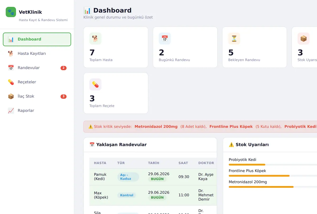Viewport: 317px width, 214px height.
Task: Click the Metronidazol 200mg label in Stok Uyarıları
Action: [x=248, y=182]
